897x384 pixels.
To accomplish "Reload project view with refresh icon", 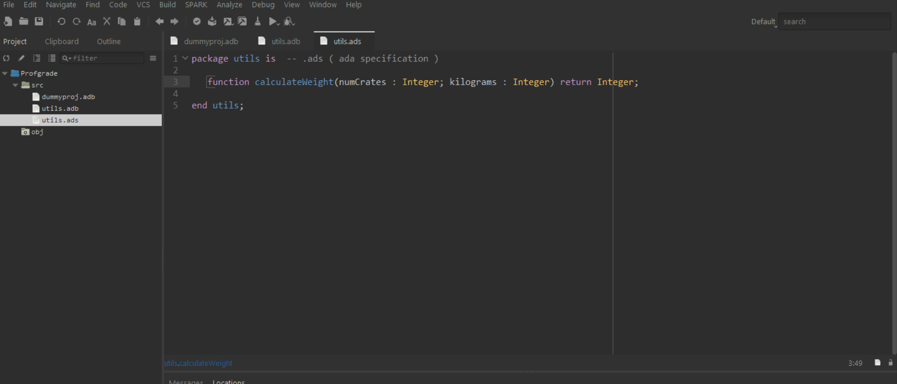I will (x=6, y=58).
